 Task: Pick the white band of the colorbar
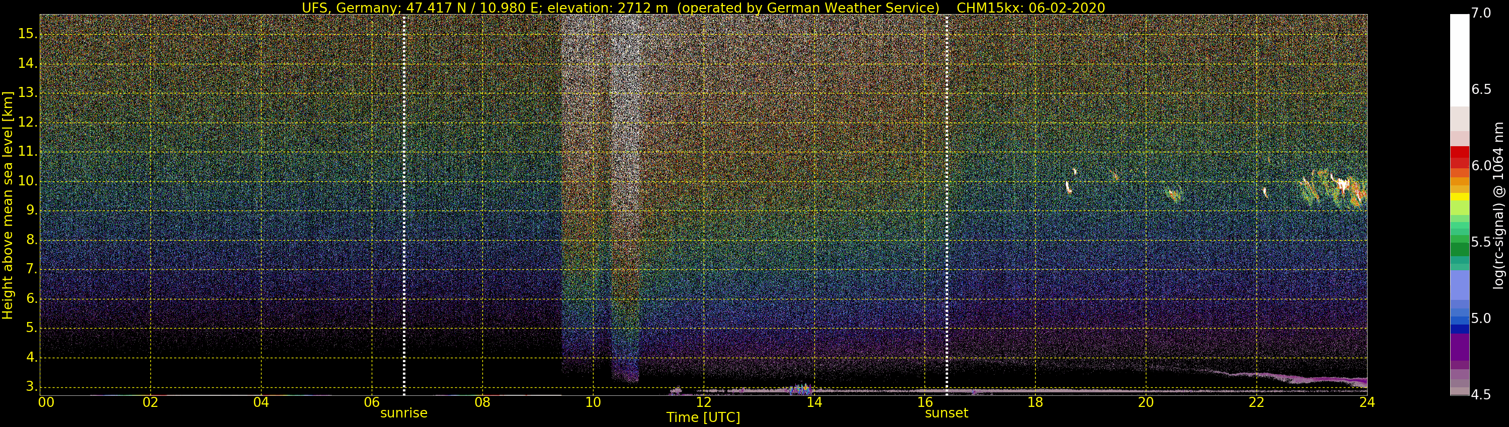[x=1459, y=60]
